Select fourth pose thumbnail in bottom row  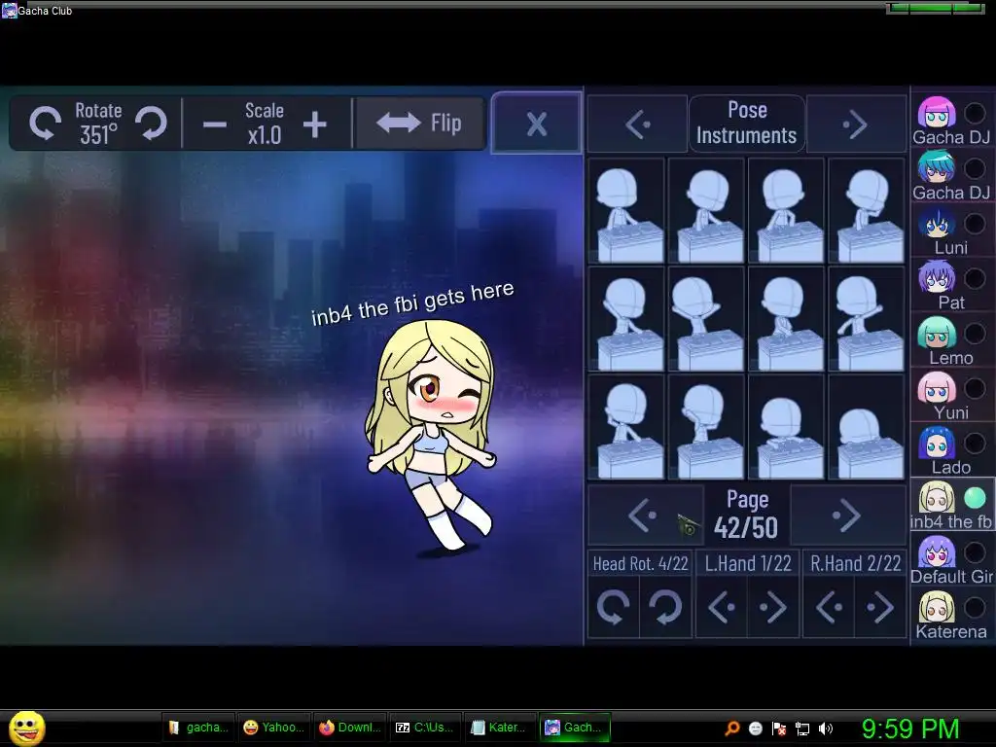867,427
